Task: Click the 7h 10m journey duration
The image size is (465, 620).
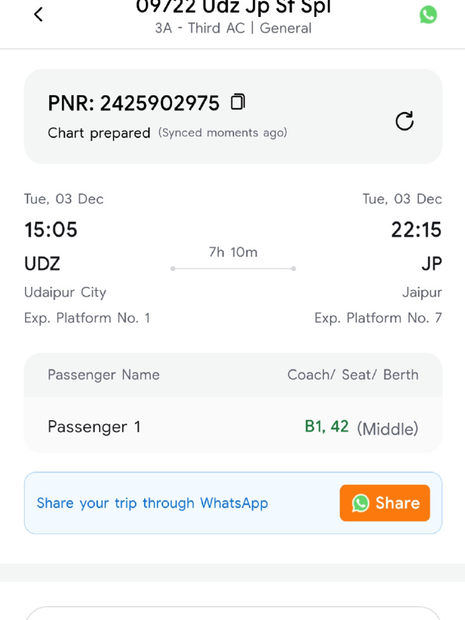Action: point(233,252)
